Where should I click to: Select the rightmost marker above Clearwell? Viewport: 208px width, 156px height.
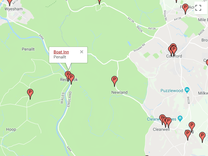168,122
